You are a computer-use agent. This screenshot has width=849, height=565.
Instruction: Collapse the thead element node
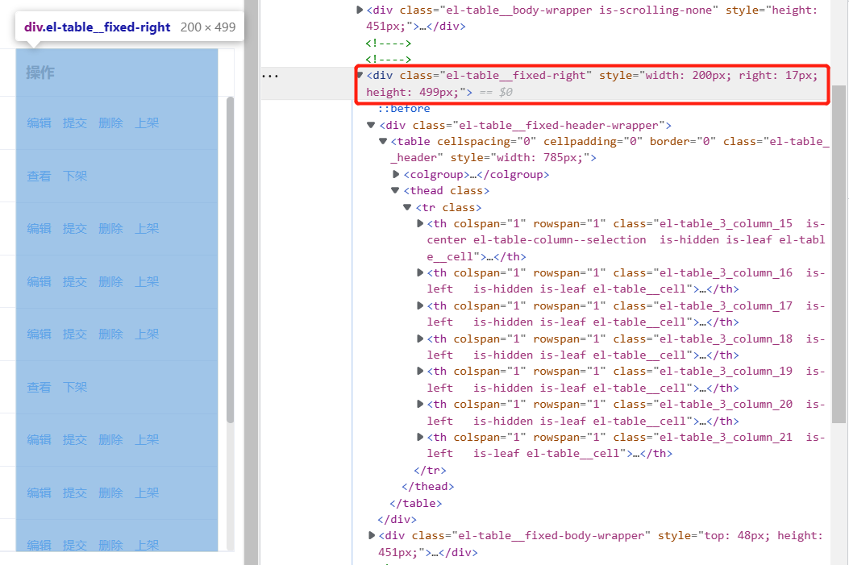click(x=394, y=190)
